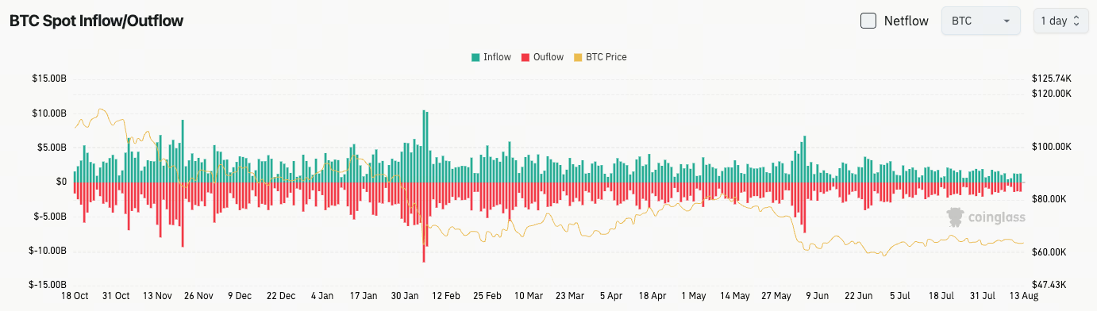Screen dimensions: 1097x311
Task: Click the $-15.00B axis label
Action: [47, 285]
